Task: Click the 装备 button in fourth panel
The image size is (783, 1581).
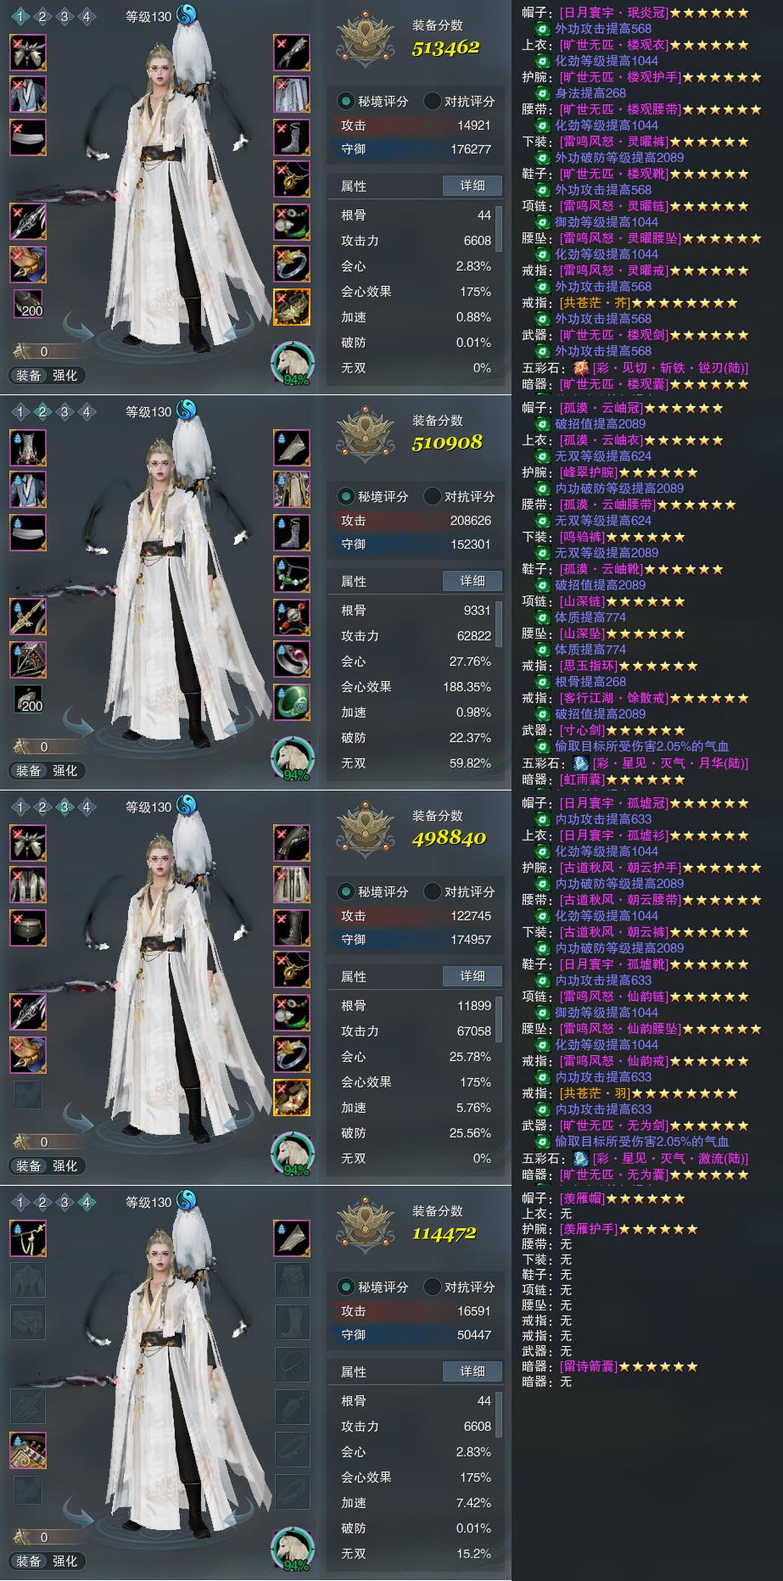Action: 29,1561
